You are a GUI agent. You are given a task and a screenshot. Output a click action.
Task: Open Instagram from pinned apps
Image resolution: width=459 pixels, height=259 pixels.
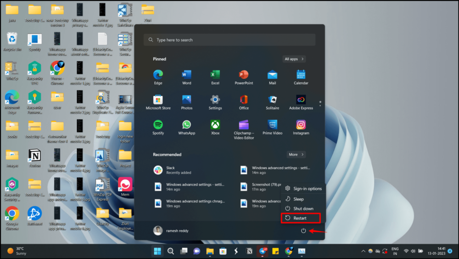point(301,127)
